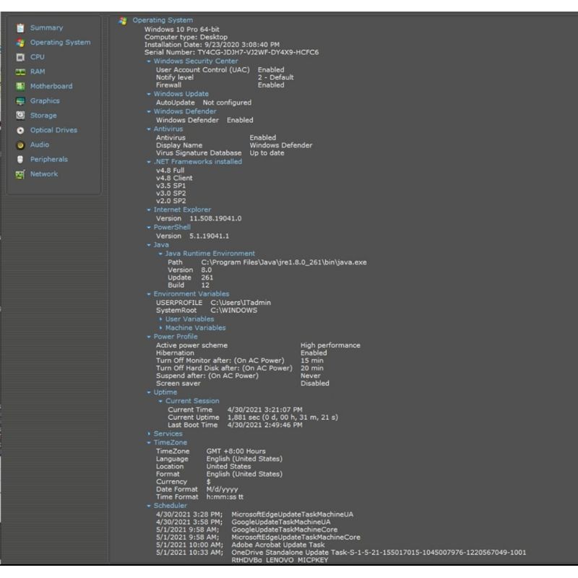Click the Audio speaker icon

20,144
